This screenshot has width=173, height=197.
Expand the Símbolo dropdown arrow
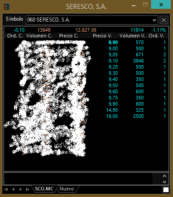154,20
